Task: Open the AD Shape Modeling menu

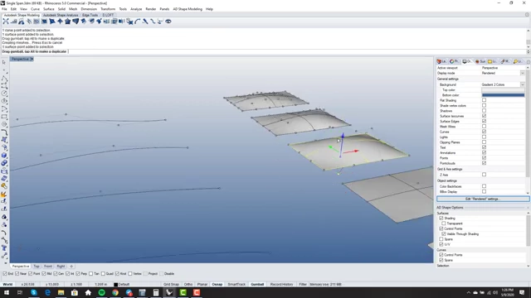Action: click(188, 9)
